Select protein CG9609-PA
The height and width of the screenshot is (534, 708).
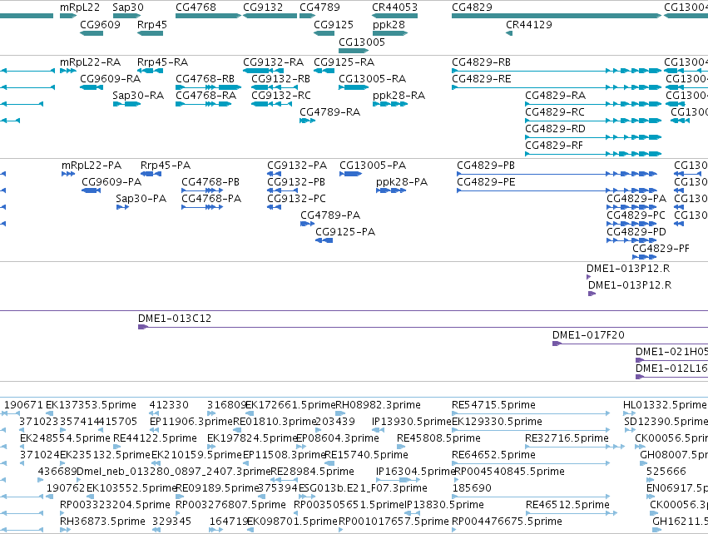[x=91, y=190]
